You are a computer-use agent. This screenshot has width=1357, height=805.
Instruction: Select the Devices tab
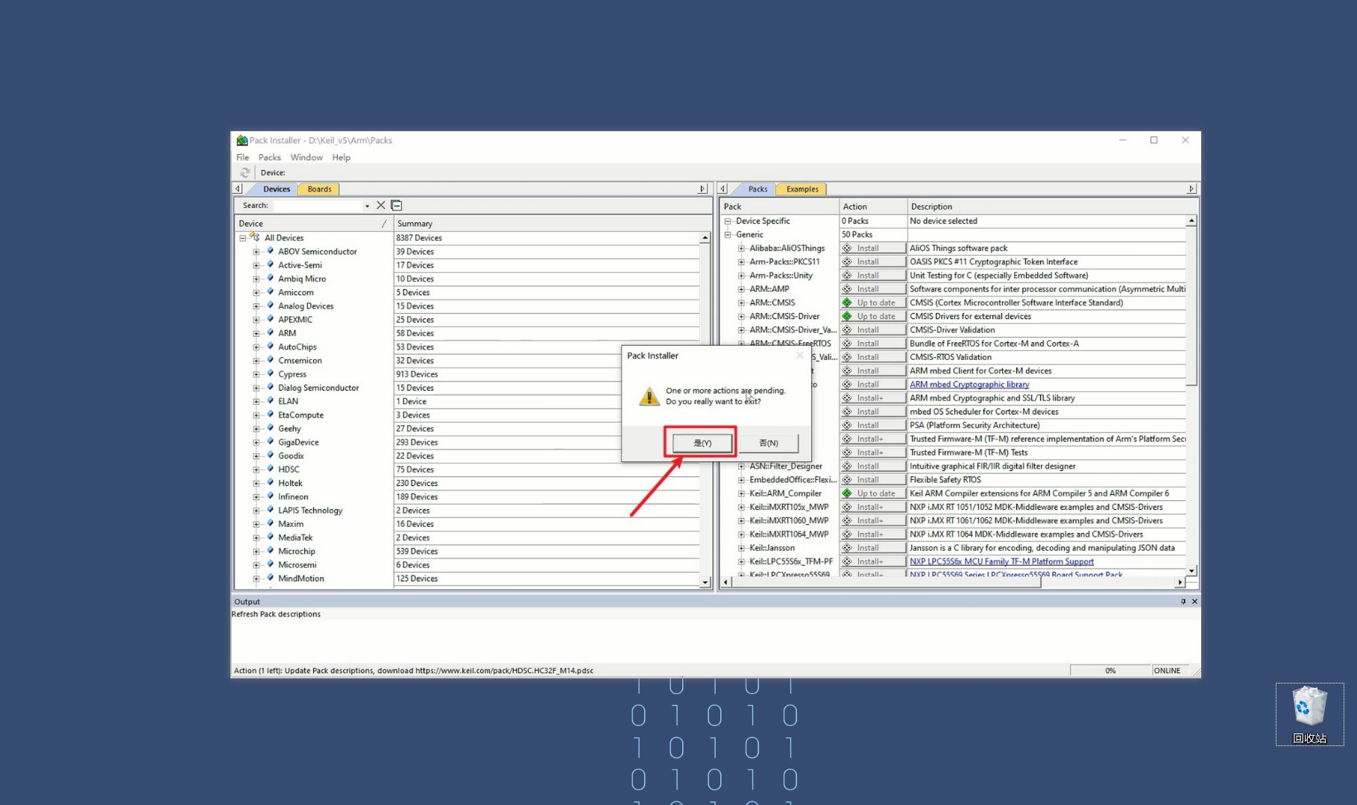(276, 189)
